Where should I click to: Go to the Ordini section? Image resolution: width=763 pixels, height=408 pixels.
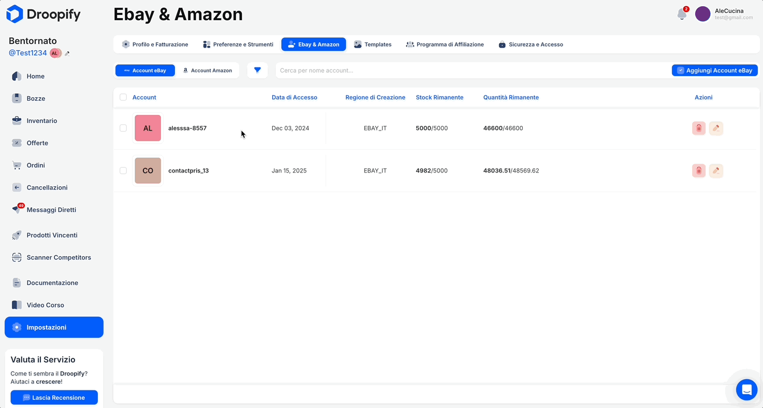(36, 165)
